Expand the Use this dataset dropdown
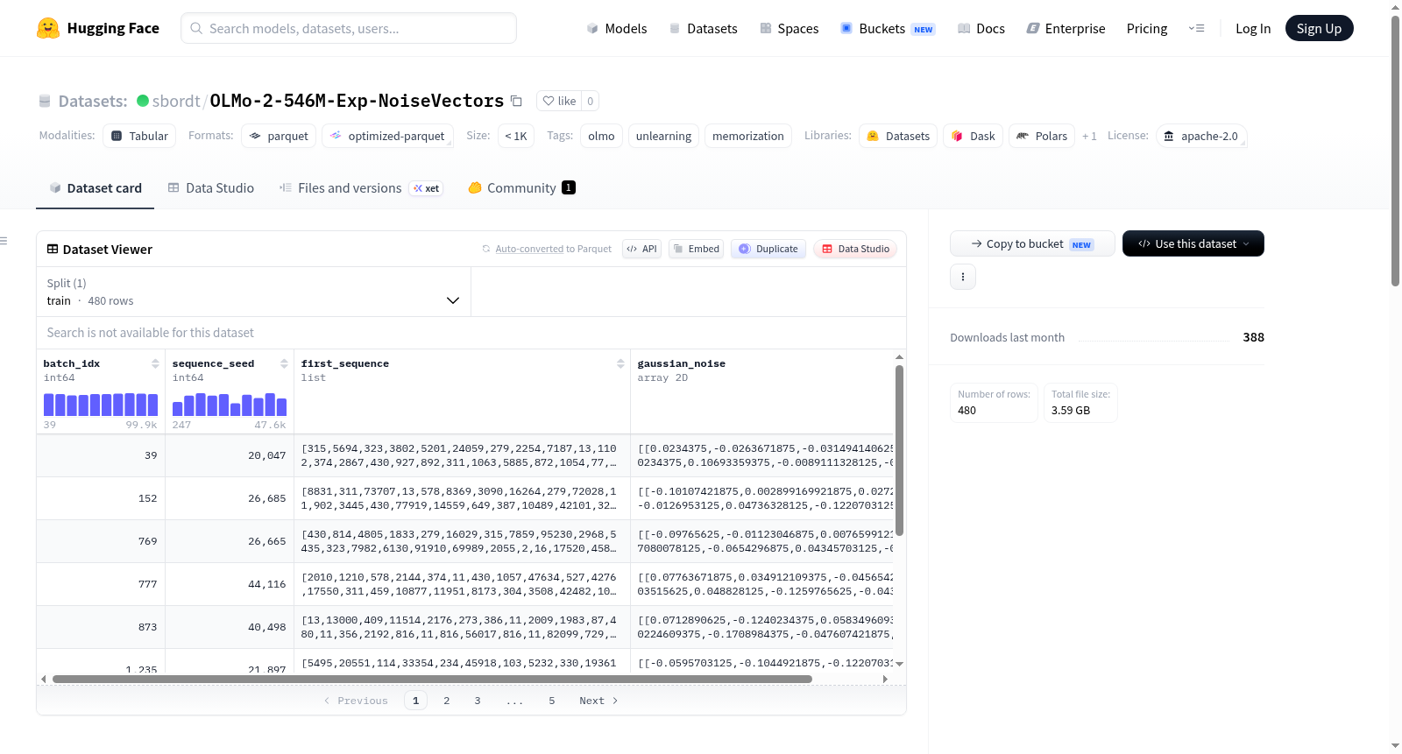1402x754 pixels. click(1193, 243)
